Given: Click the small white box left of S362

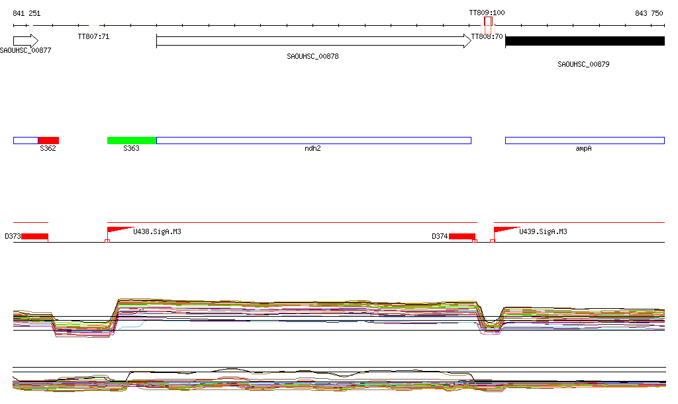Looking at the screenshot, I should (x=25, y=140).
